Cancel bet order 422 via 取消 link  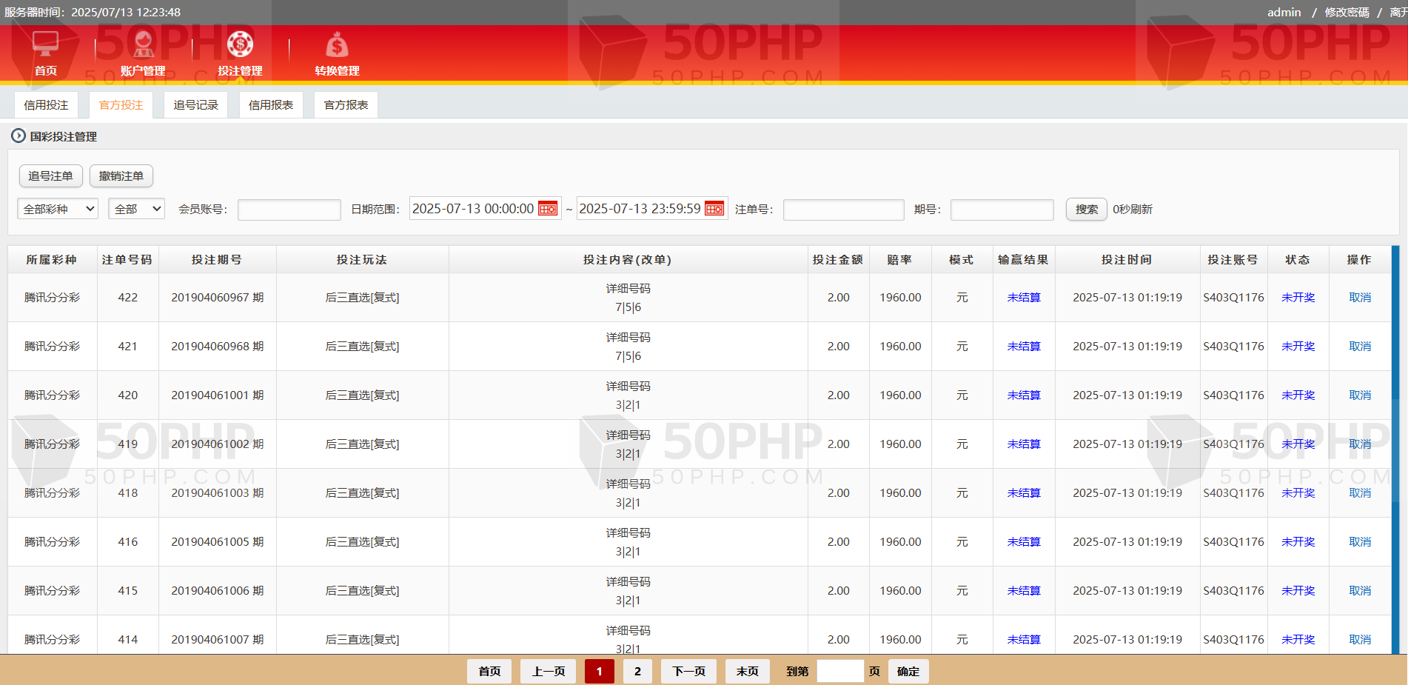[1360, 298]
